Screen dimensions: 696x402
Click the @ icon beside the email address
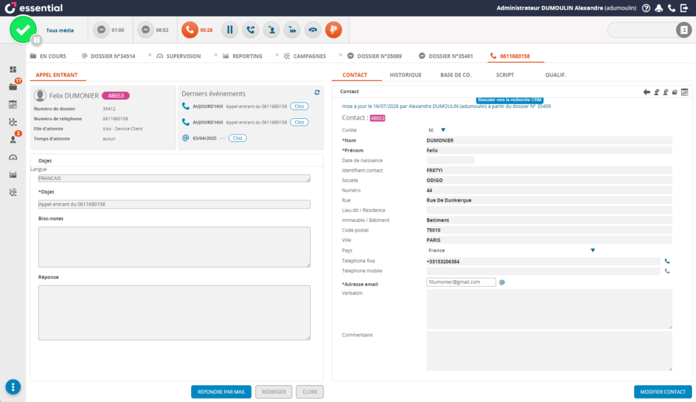502,282
